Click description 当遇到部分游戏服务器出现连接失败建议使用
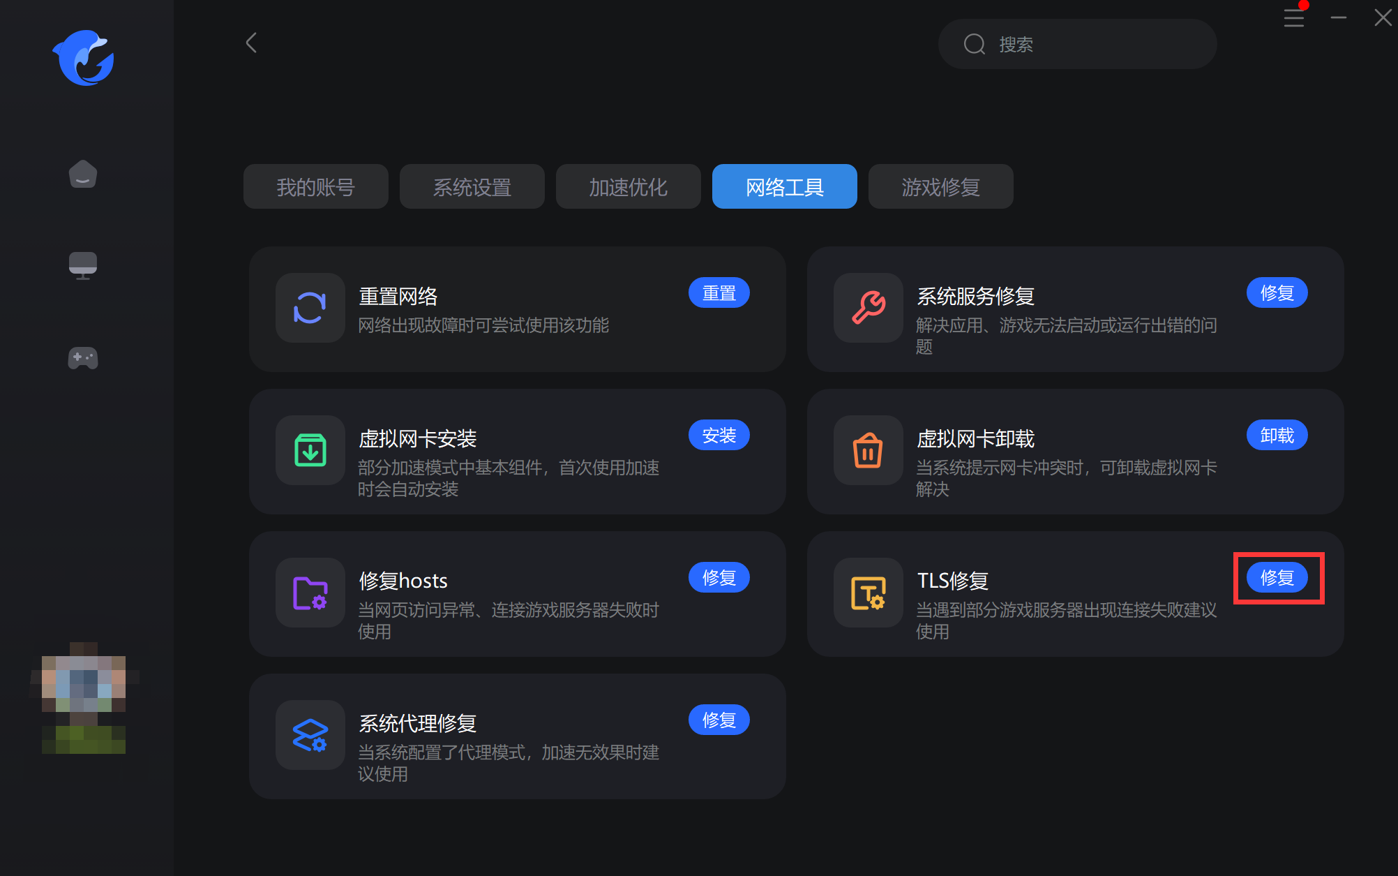Viewport: 1398px width, 876px height. 1067,621
